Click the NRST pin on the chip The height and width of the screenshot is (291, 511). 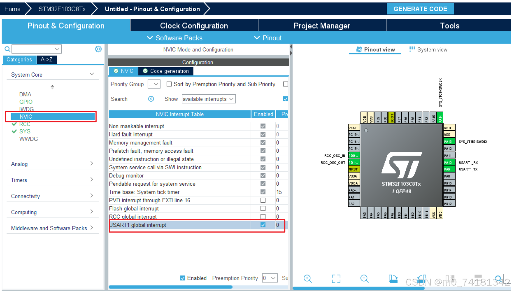point(354,169)
